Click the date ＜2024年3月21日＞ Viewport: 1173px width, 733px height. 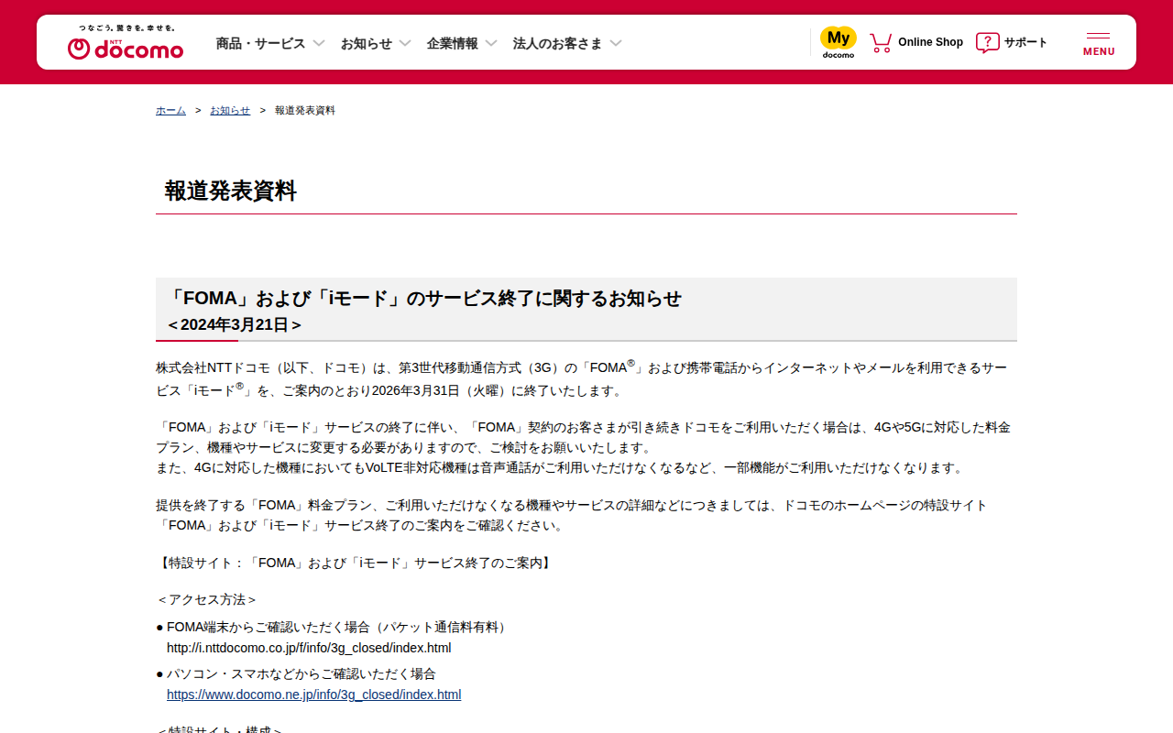click(235, 324)
